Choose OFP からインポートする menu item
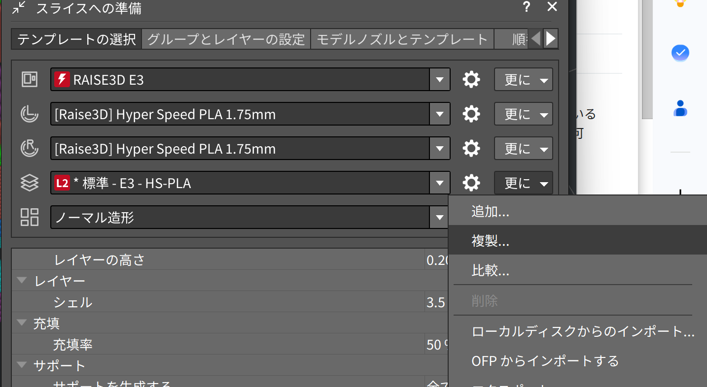The width and height of the screenshot is (707, 387). pos(578,361)
